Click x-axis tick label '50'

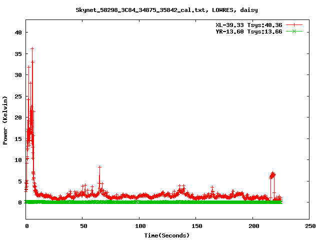(x=83, y=226)
